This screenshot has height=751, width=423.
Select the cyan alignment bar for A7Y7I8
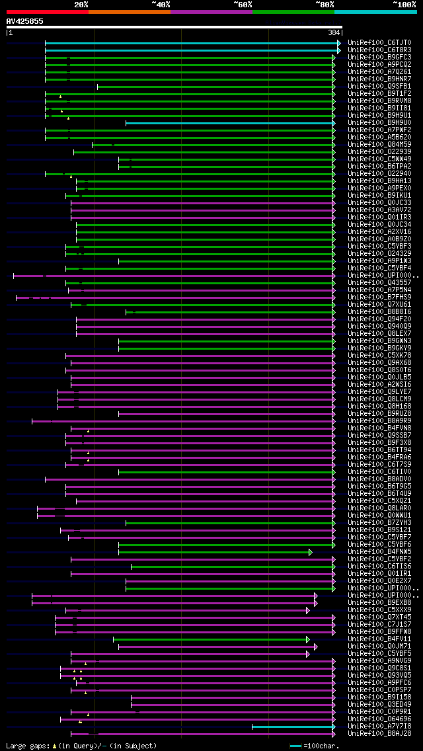pos(293,727)
